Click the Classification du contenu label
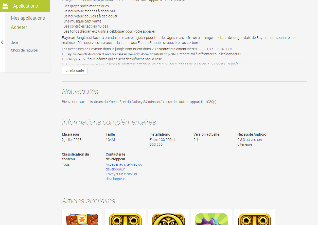The width and height of the screenshot is (318, 225). tap(75, 157)
